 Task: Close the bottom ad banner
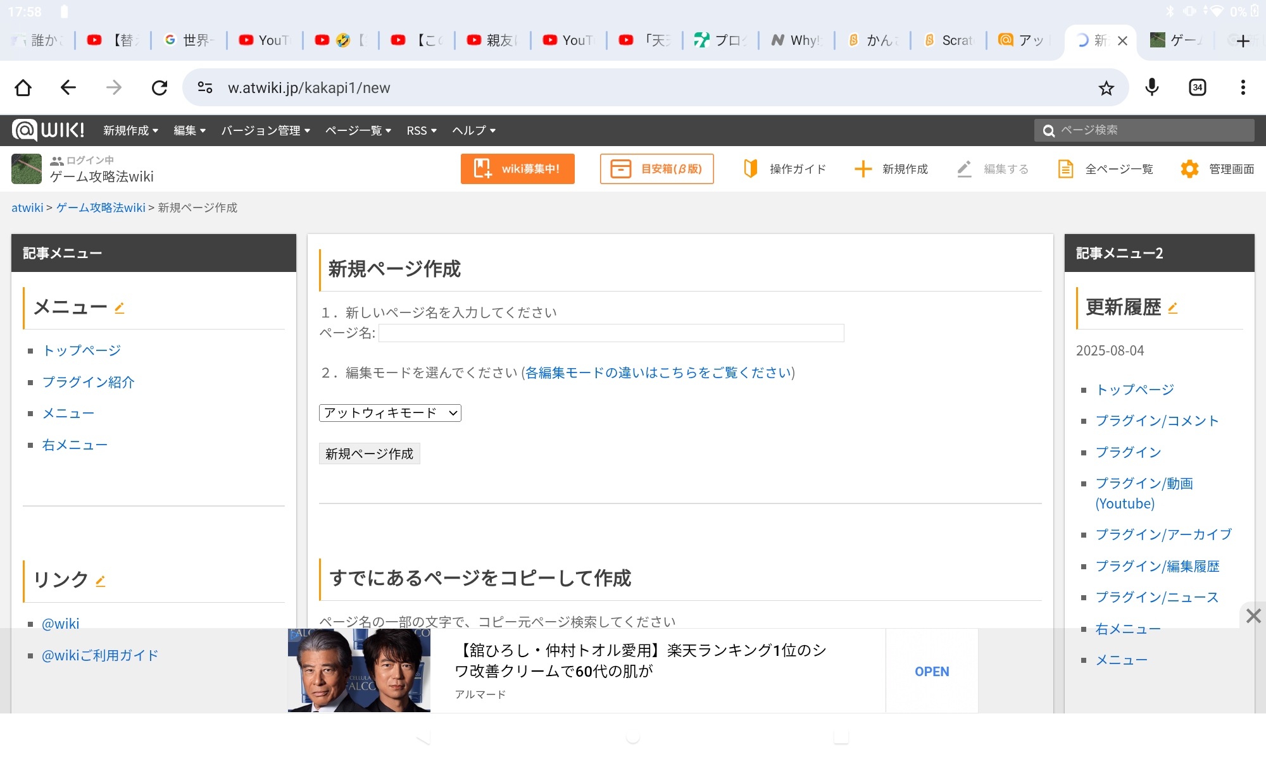click(x=1253, y=615)
